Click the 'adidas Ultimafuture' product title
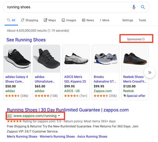 pos(45,79)
